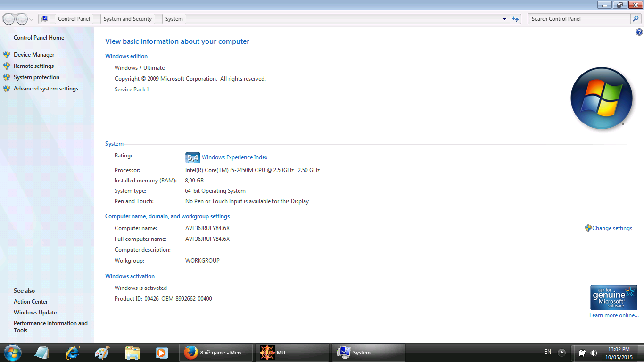
Task: Click the Control Panel icon in address bar
Action: tap(44, 19)
